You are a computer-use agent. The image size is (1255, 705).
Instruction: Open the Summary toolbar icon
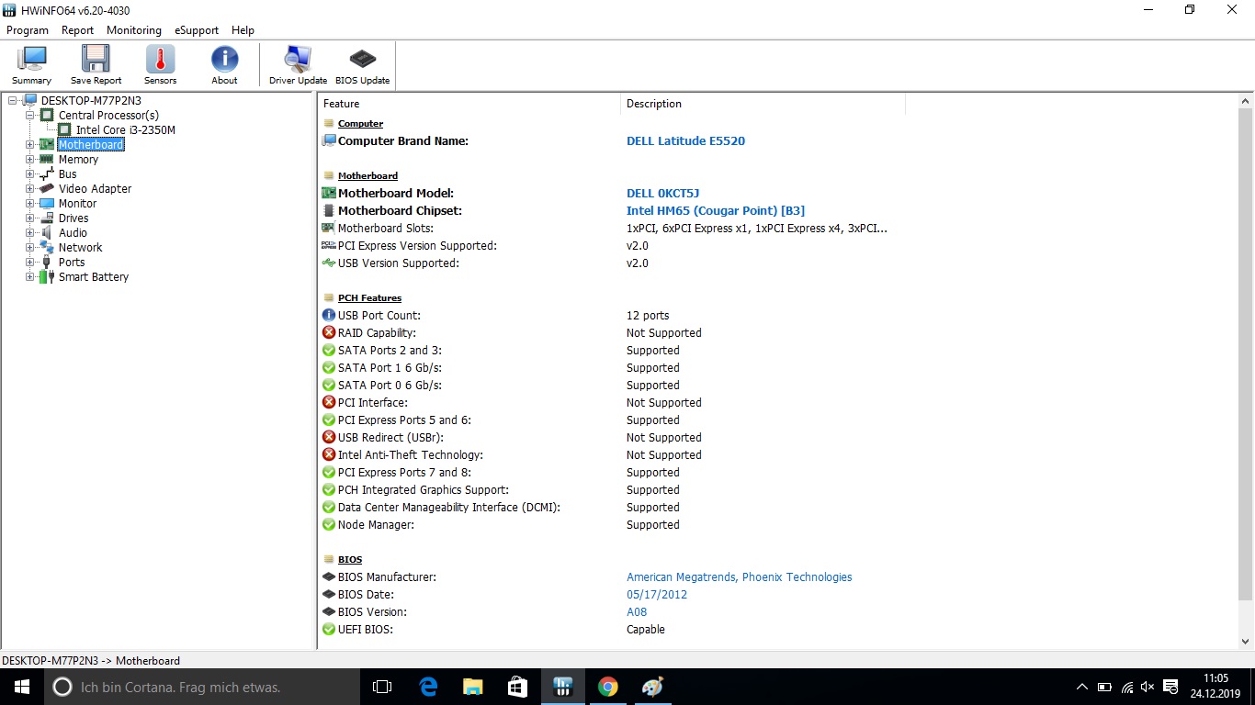31,65
